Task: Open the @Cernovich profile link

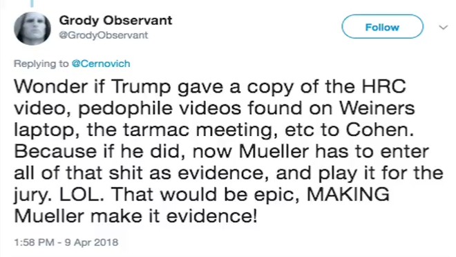Action: tap(101, 64)
